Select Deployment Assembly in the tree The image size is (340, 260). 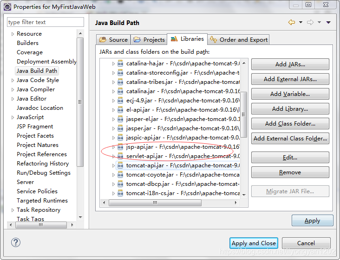tap(46, 62)
